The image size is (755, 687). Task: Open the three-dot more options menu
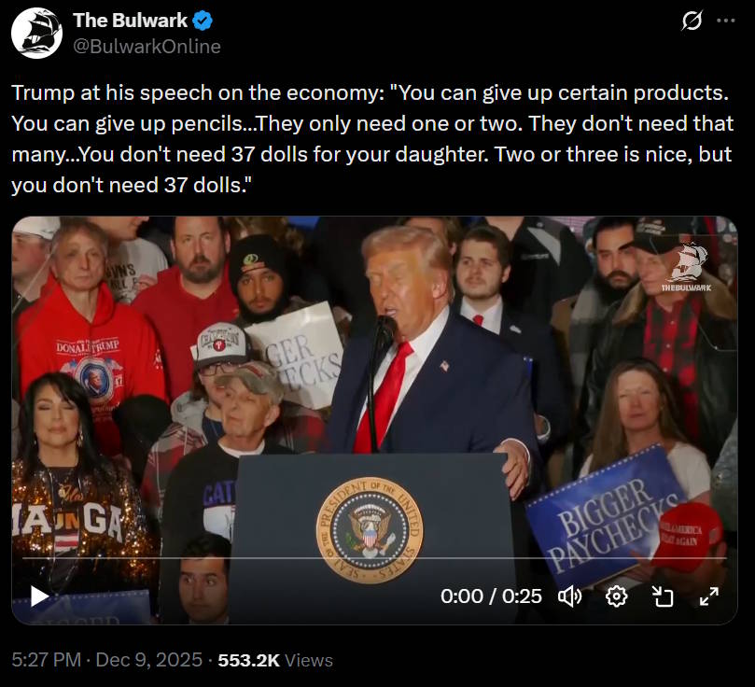pos(726,21)
